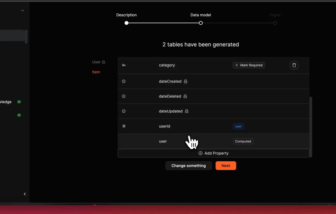This screenshot has width=336, height=214.
Task: Click the blue user tag on userId
Action: pyautogui.click(x=238, y=126)
